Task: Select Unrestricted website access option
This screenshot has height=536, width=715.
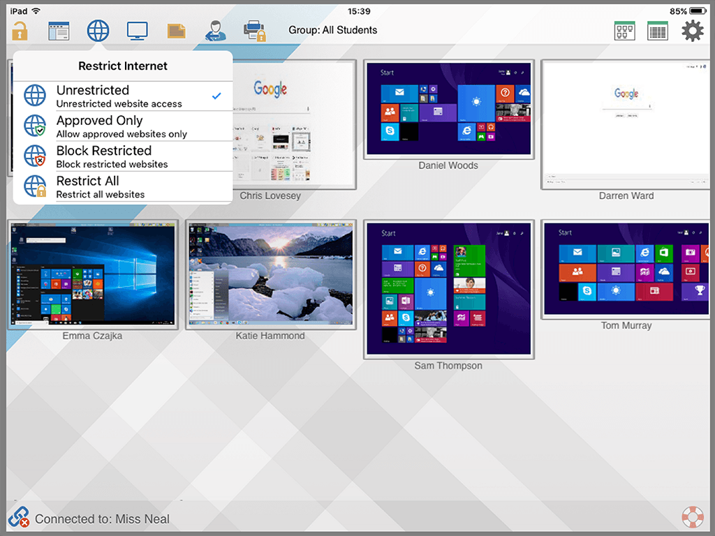Action: coord(123,96)
